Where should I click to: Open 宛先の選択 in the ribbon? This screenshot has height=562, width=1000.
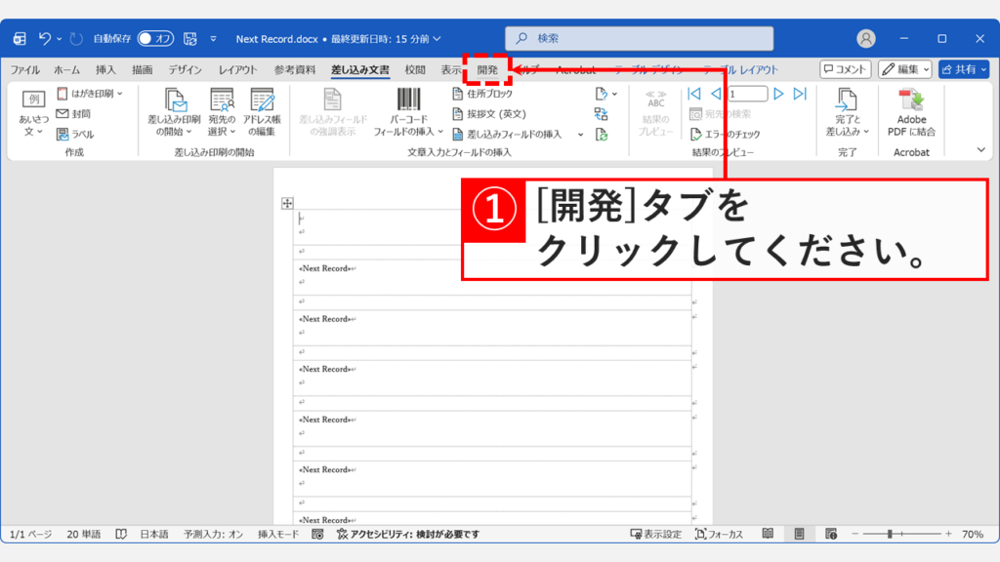pos(222,107)
